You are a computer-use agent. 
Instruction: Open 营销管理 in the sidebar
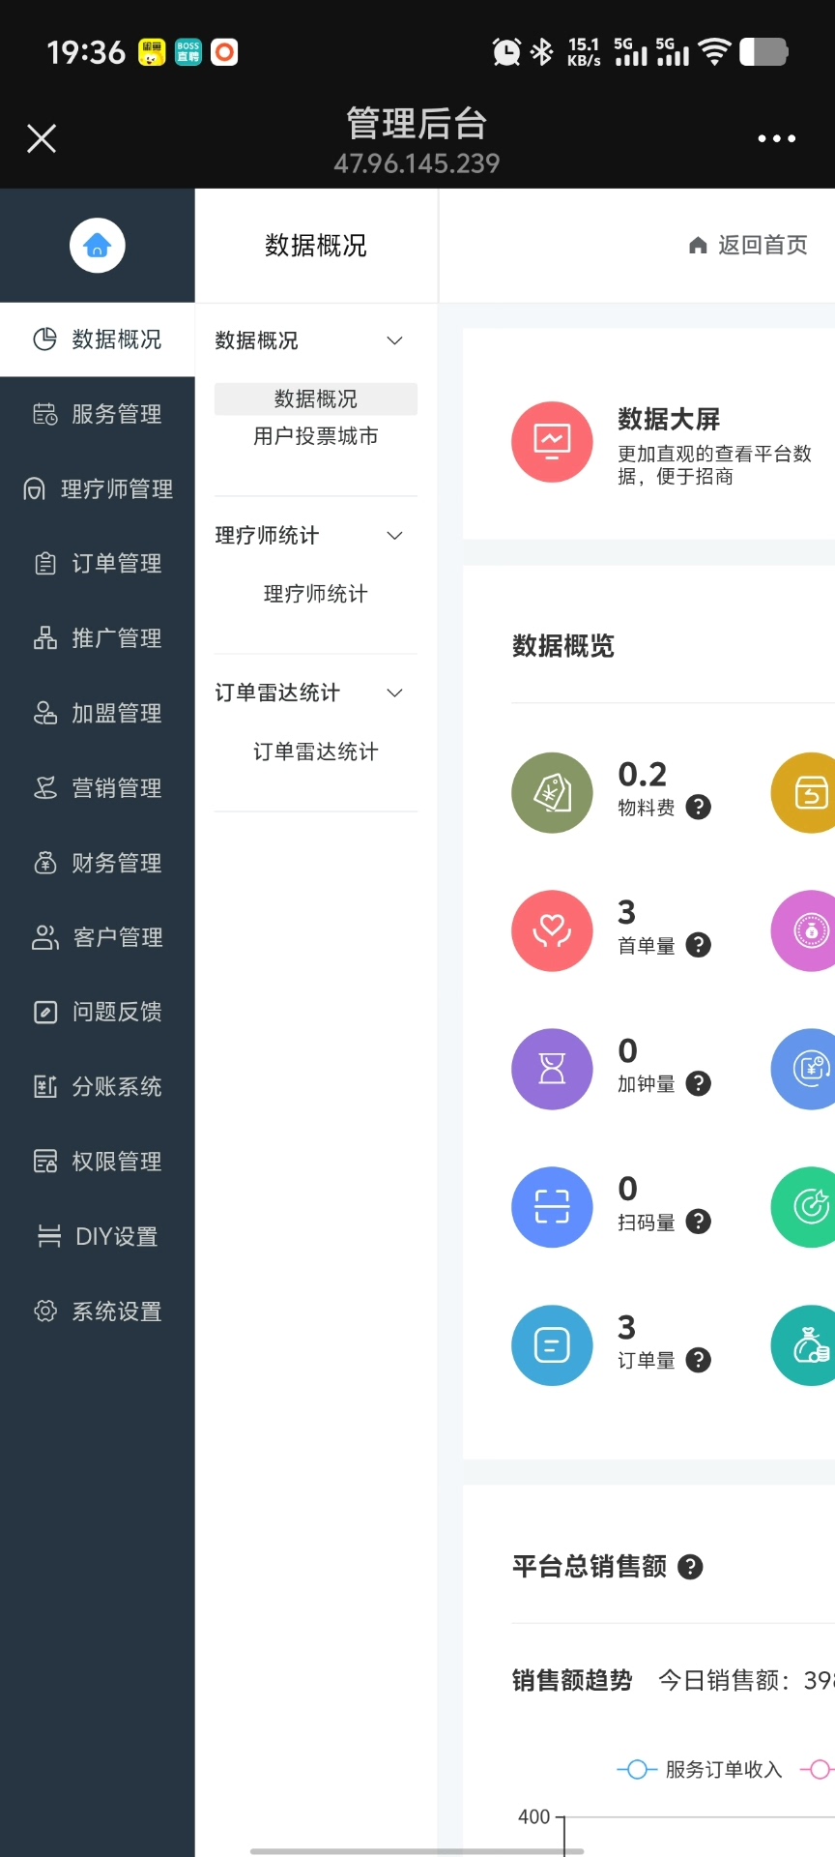click(98, 788)
